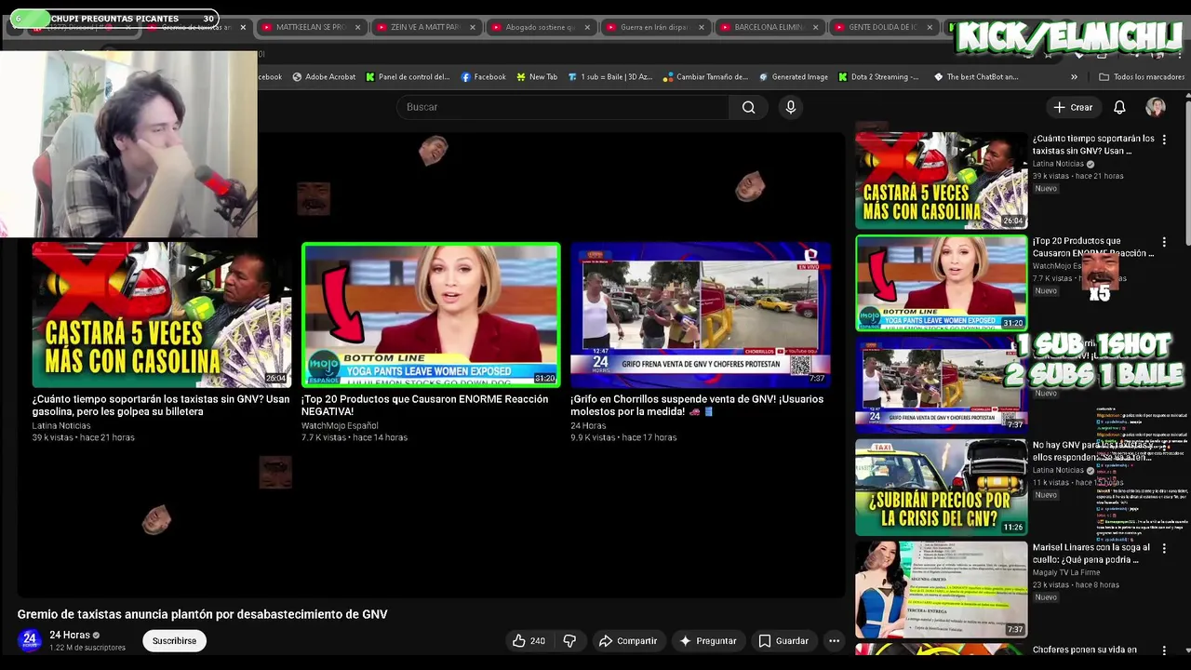
Task: Close the GENTE DOLIDA tab
Action: pyautogui.click(x=930, y=27)
